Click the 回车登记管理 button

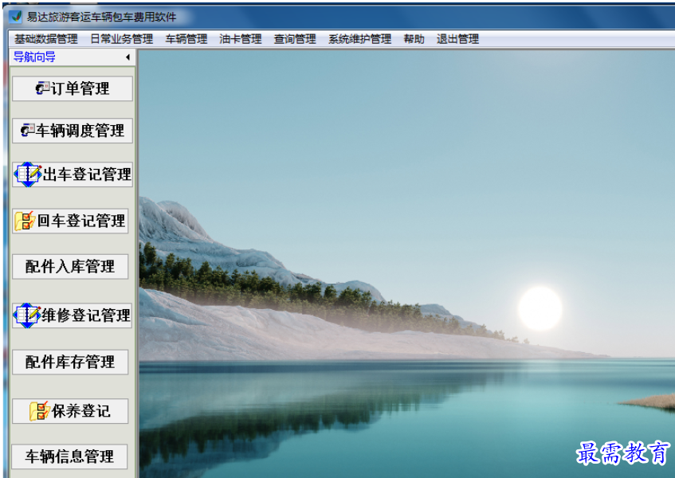pos(70,221)
